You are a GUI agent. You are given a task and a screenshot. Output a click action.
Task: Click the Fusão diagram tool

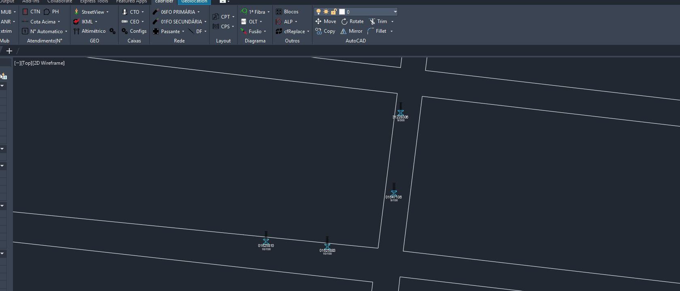click(x=244, y=31)
